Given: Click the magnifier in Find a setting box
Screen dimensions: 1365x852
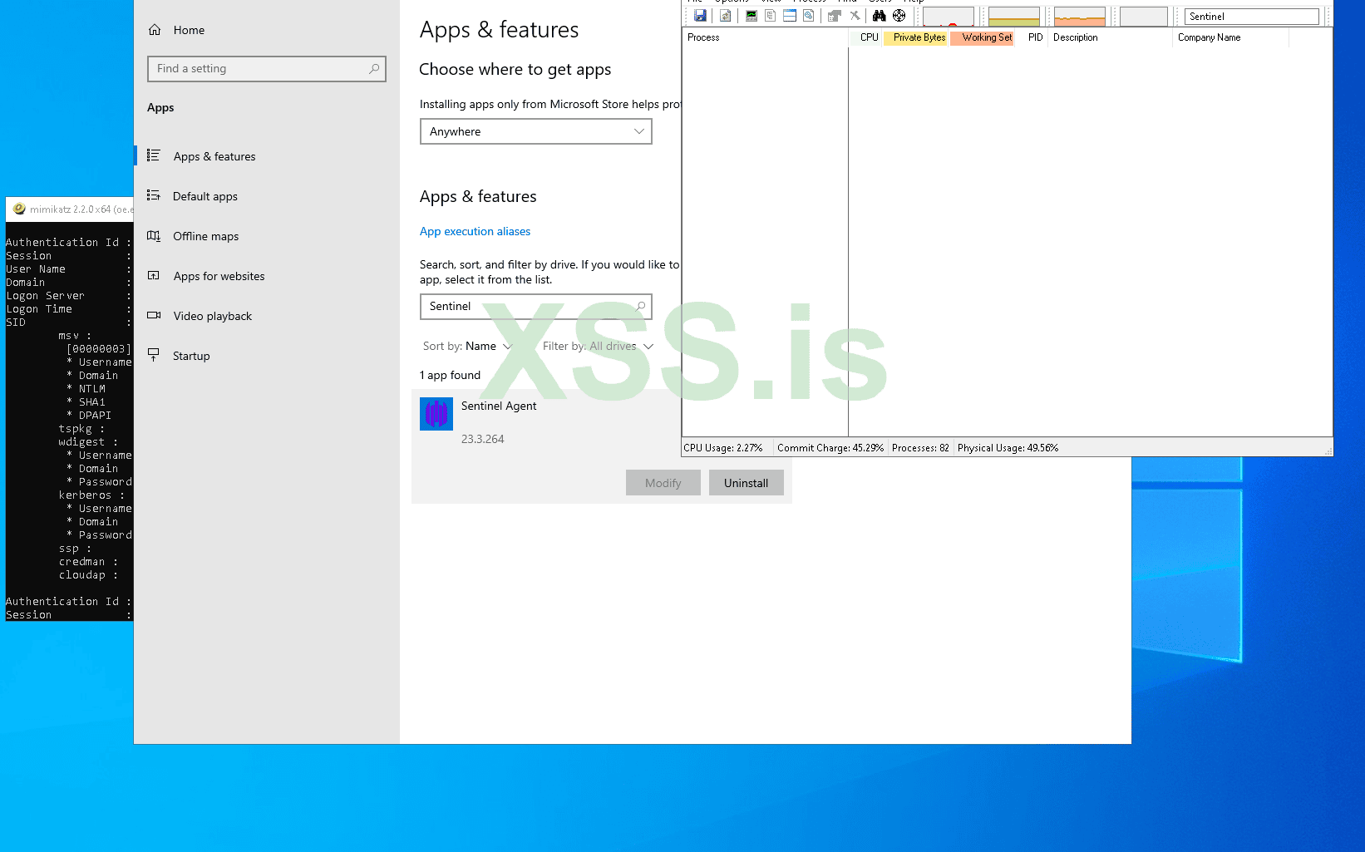Looking at the screenshot, I should (374, 69).
